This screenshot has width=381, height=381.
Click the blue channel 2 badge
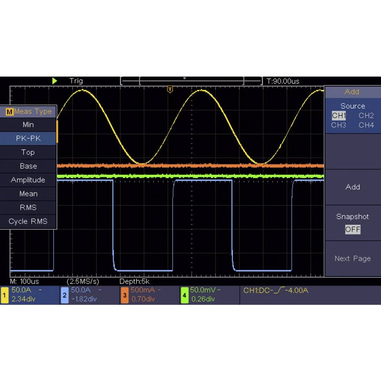click(64, 295)
